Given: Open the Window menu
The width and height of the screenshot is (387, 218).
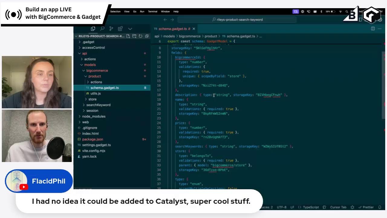Looking at the screenshot, I should (x=165, y=12).
